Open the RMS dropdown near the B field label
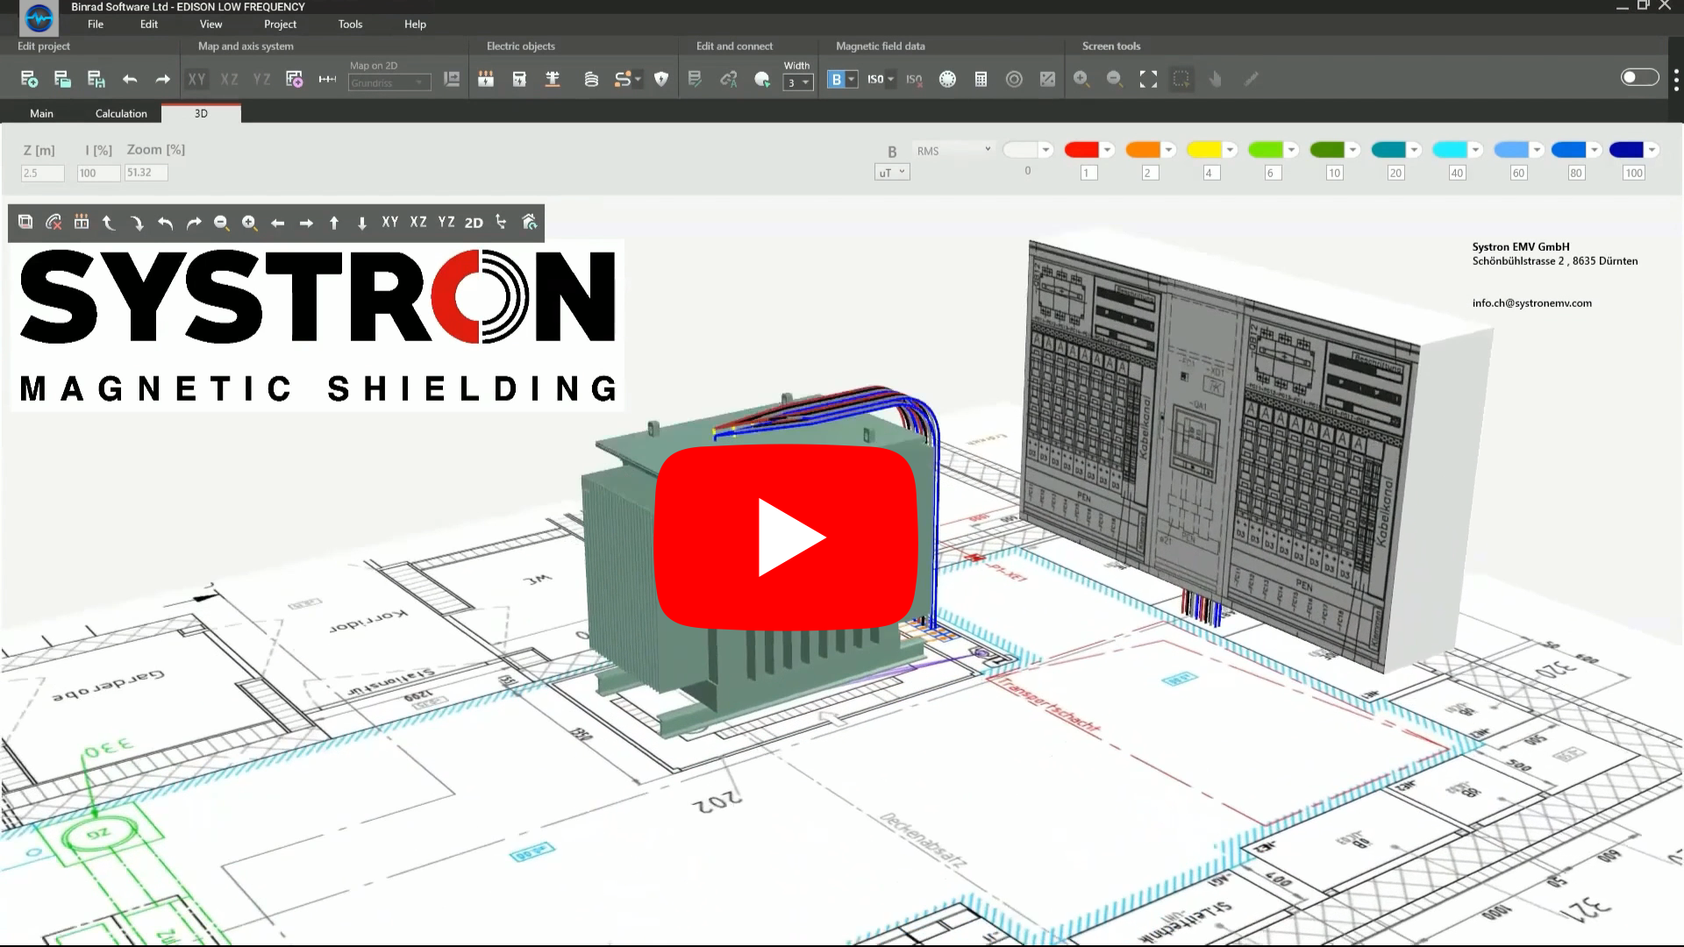Image resolution: width=1684 pixels, height=947 pixels. (953, 149)
